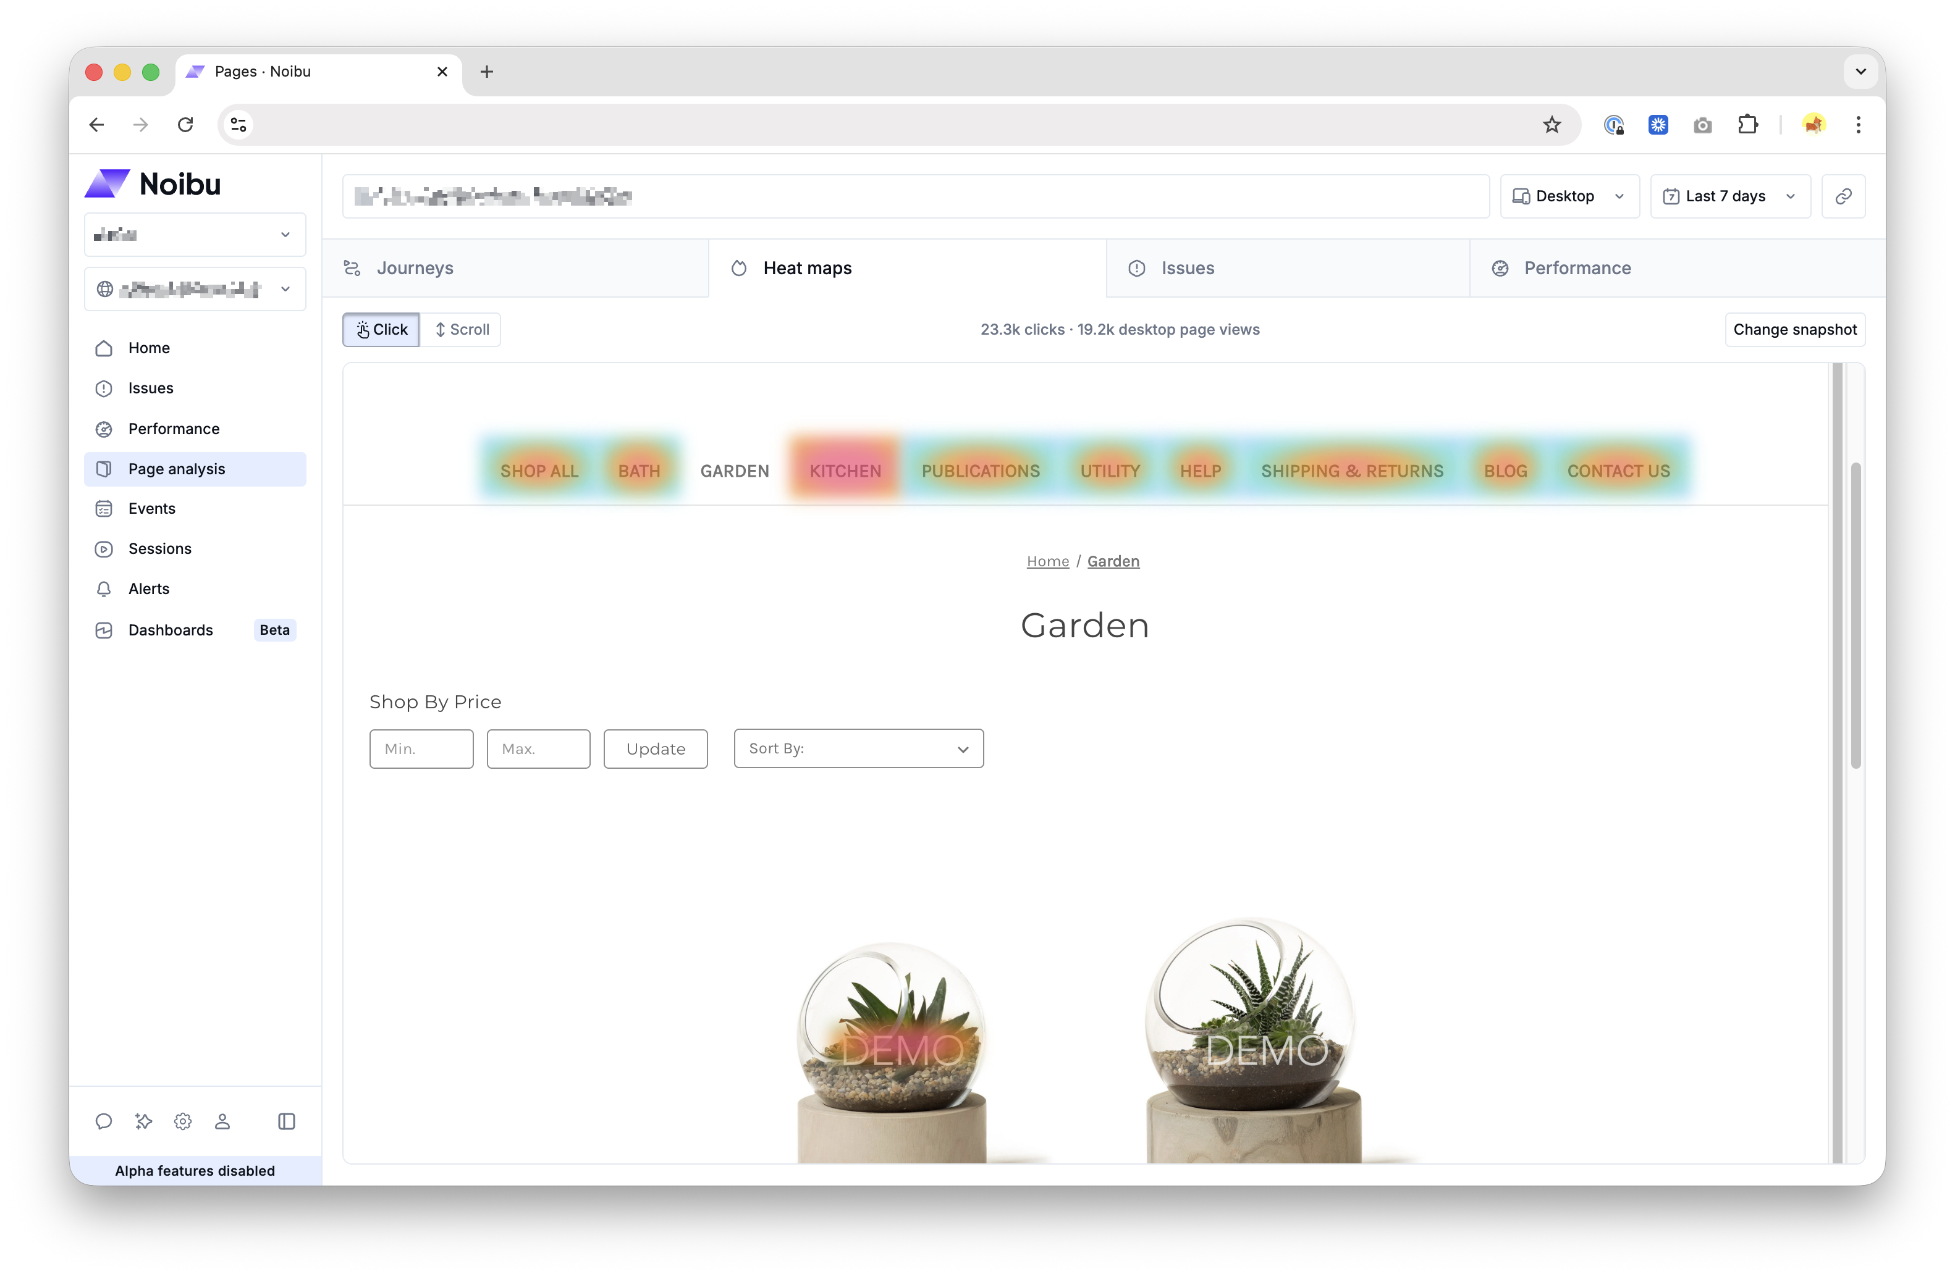Viewport: 1955px width, 1277px height.
Task: Expand the Last 7 days date range
Action: pos(1729,196)
